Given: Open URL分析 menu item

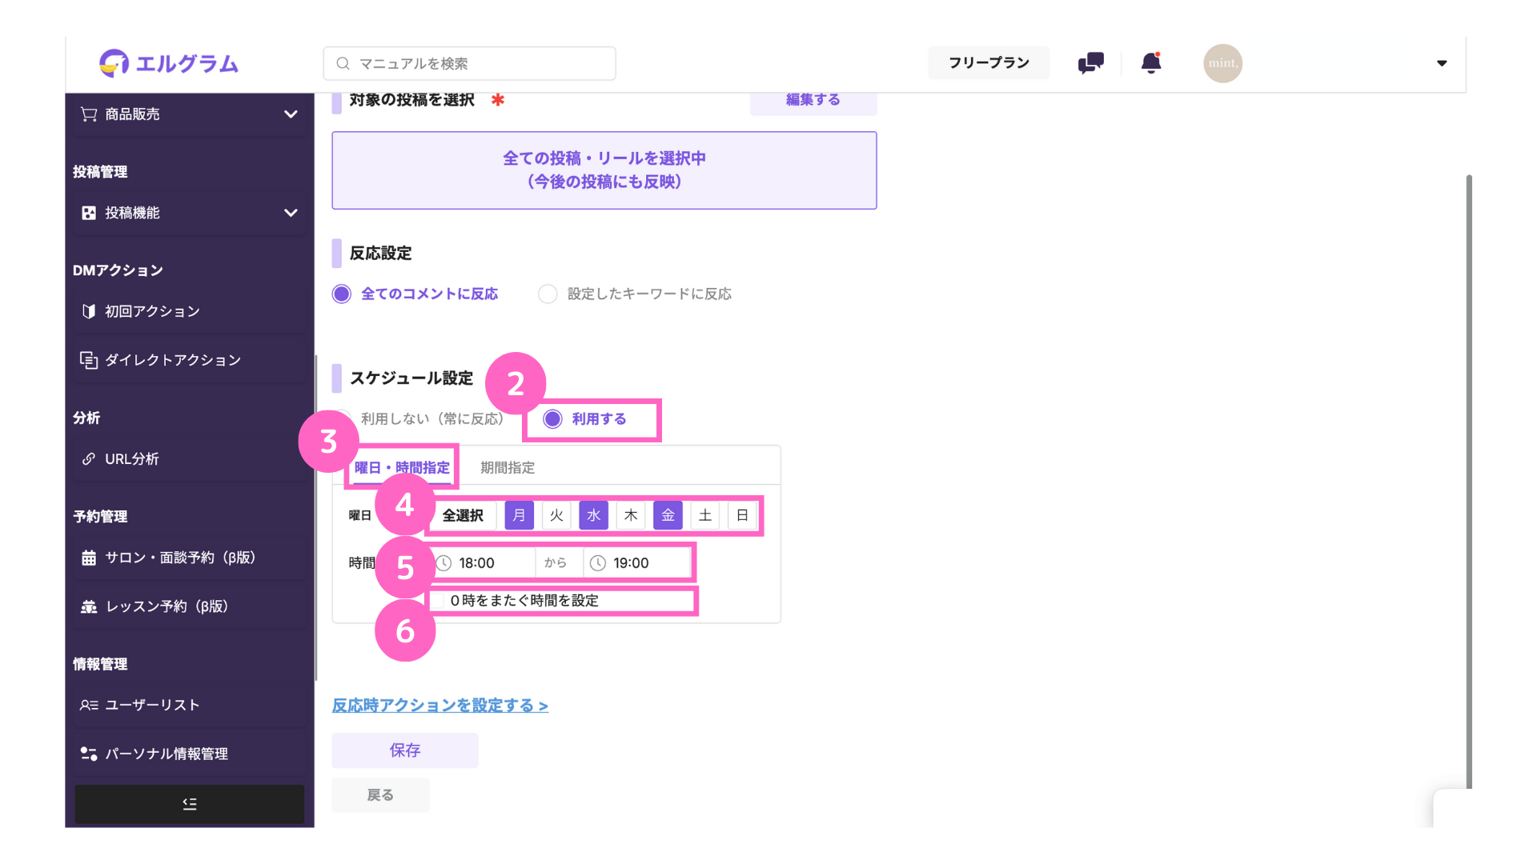Looking at the screenshot, I should 190,459.
